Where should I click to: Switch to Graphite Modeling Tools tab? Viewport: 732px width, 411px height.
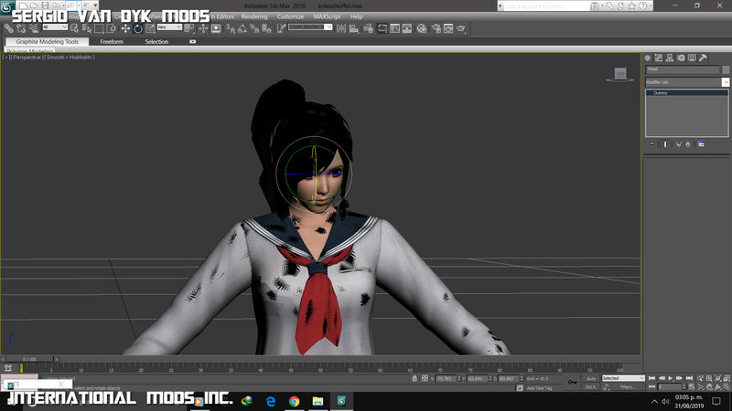[48, 41]
